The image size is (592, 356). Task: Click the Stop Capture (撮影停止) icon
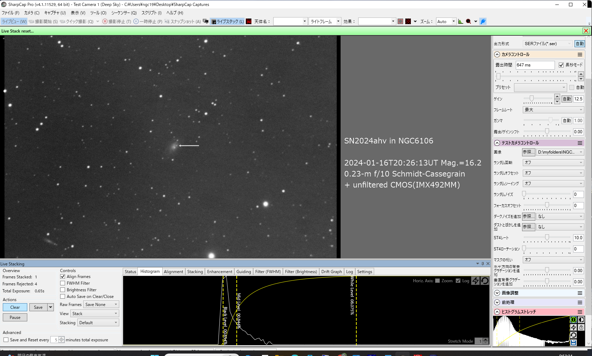(x=105, y=21)
